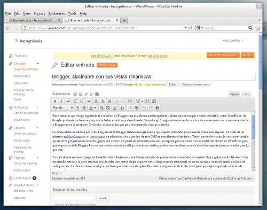Remove formatting with the eraser icon
The image size is (267, 210).
[115, 107]
